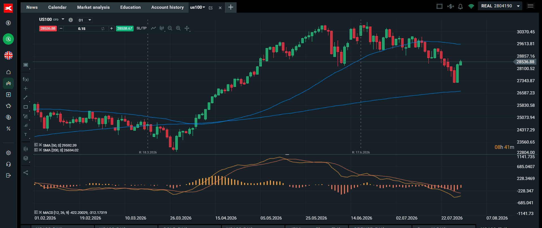Screen dimensions: 542x228
Task: Open the chart share icon
Action: [26, 173]
